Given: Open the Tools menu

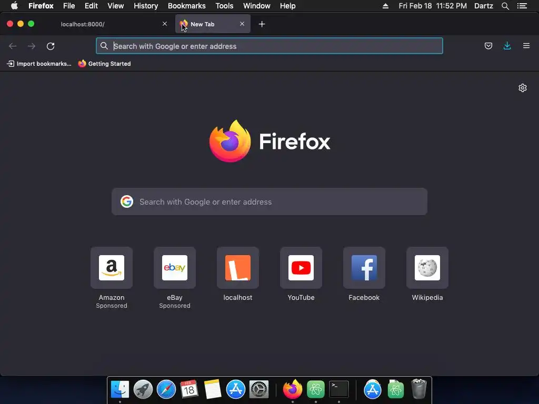Looking at the screenshot, I should [224, 6].
